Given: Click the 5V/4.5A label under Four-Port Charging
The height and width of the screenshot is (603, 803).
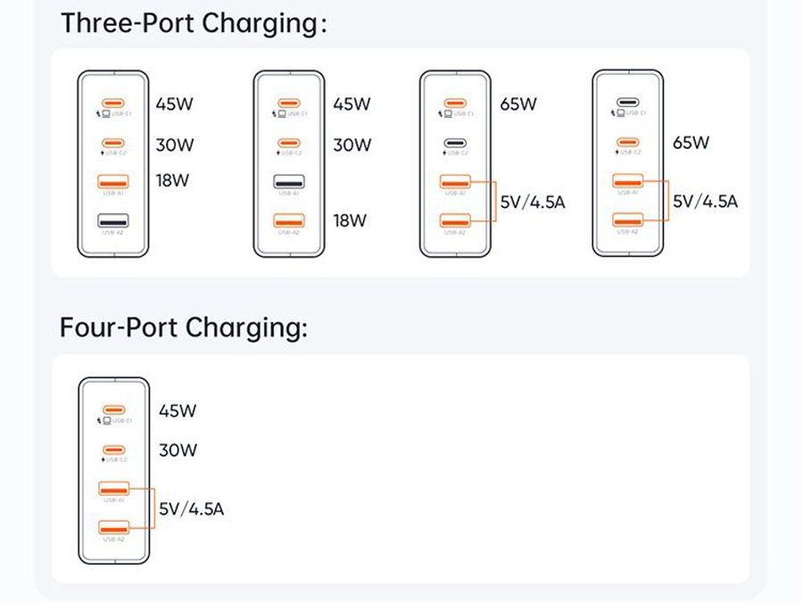Looking at the screenshot, I should pyautogui.click(x=192, y=510).
